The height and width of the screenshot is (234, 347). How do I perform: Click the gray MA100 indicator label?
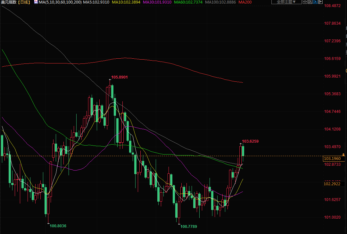click(x=220, y=2)
